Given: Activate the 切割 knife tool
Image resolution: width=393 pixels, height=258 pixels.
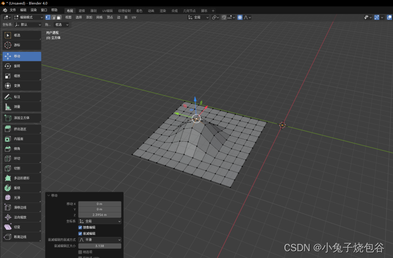Looking at the screenshot, I should (x=22, y=168).
